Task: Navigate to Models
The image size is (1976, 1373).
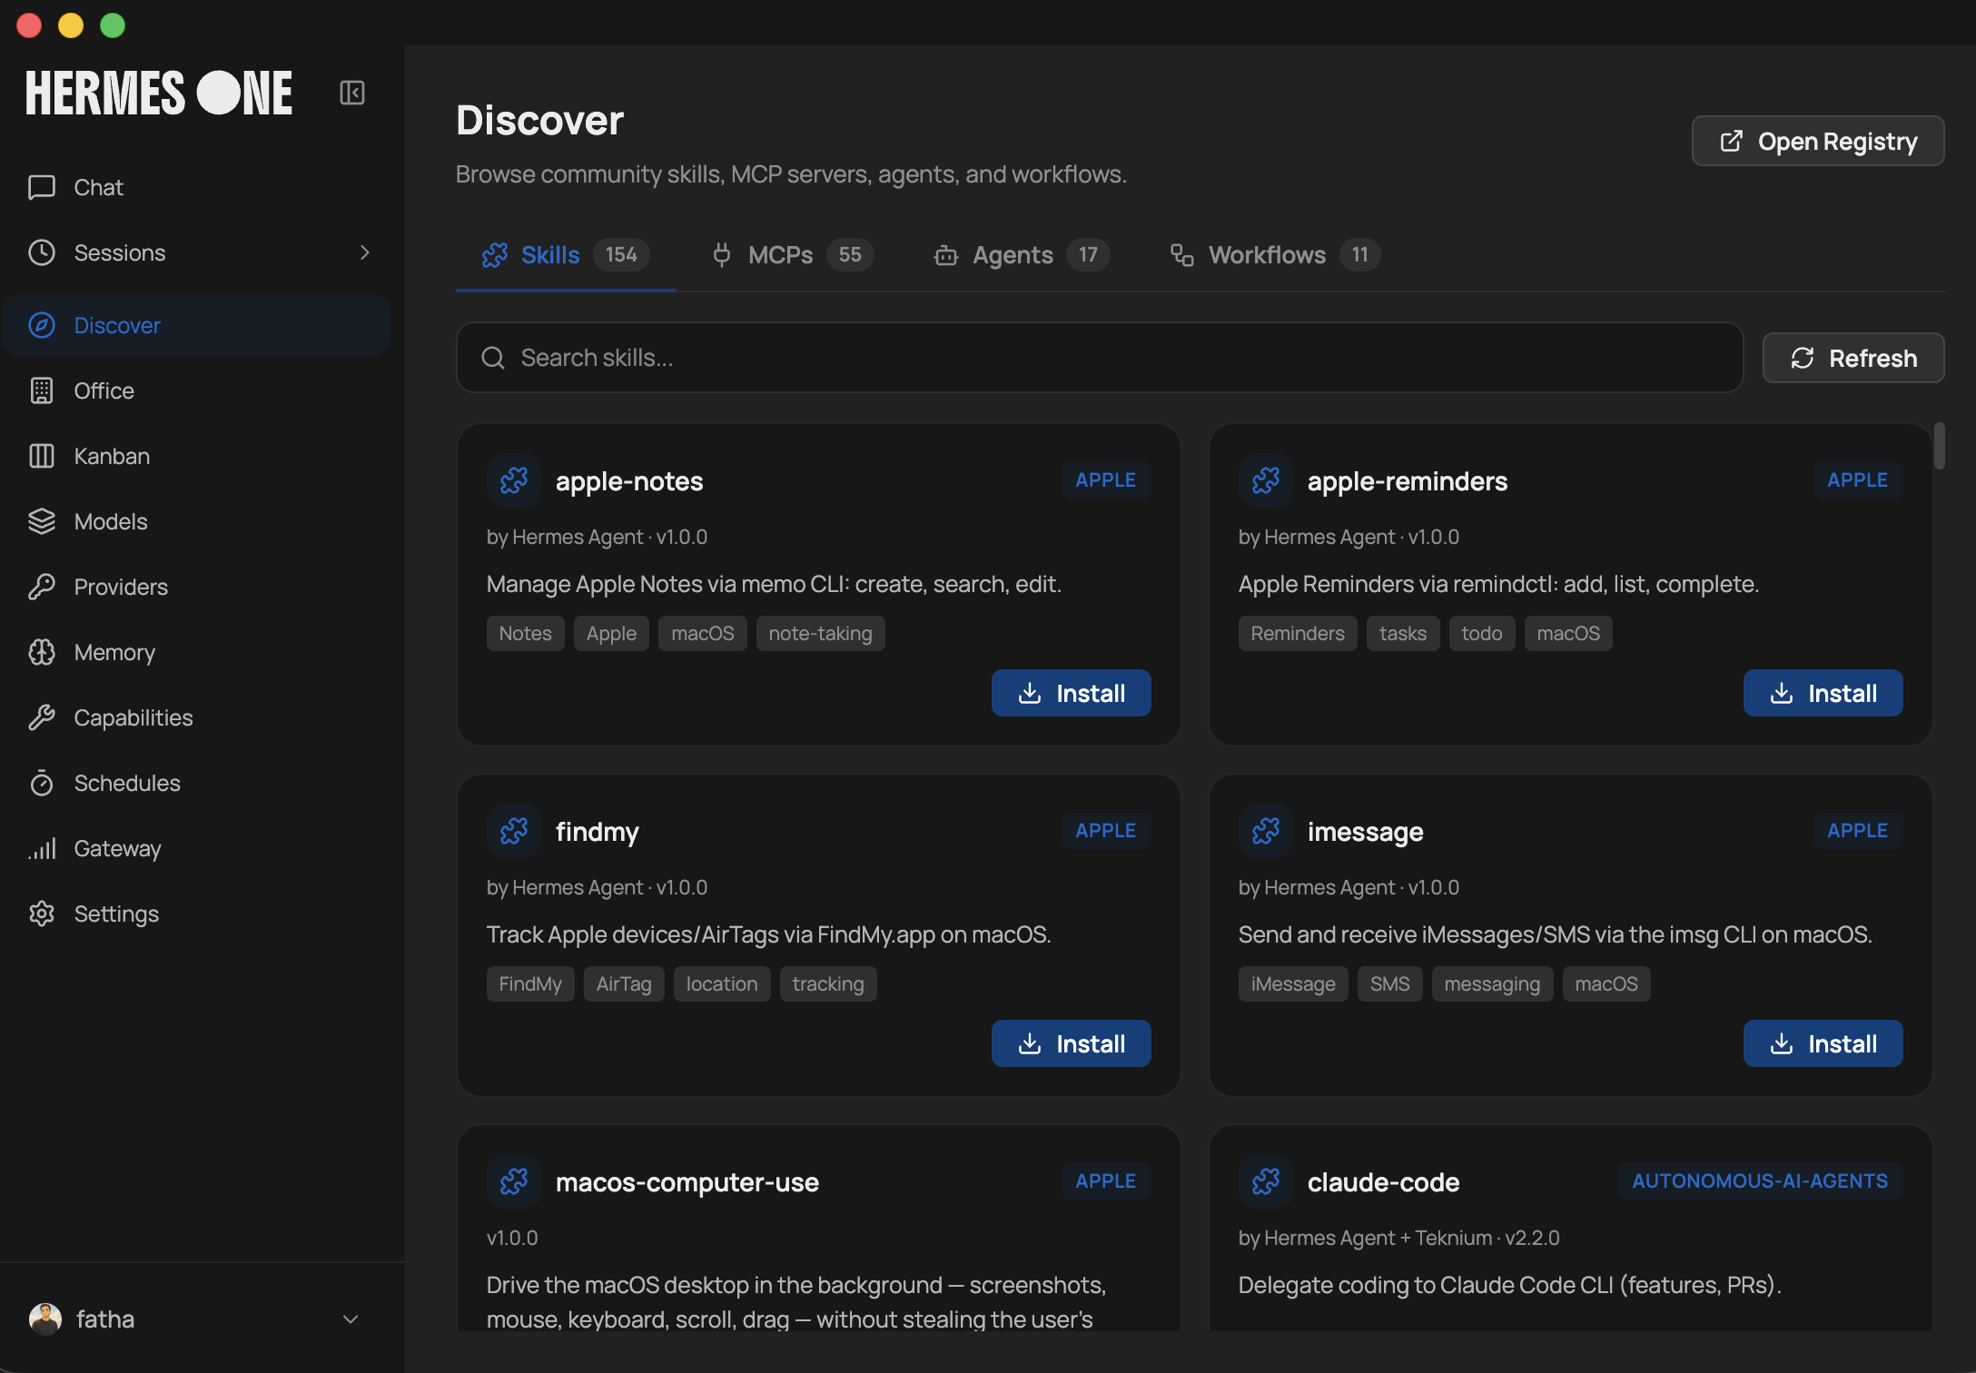Action: click(196, 521)
